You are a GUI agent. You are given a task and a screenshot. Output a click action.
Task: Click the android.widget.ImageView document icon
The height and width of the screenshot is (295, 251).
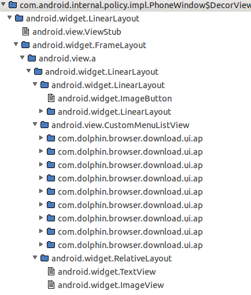(51, 285)
